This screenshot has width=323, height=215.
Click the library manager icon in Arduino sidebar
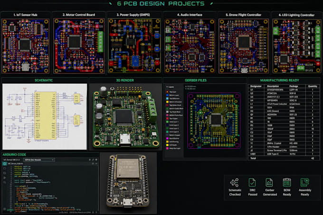(x=5, y=173)
